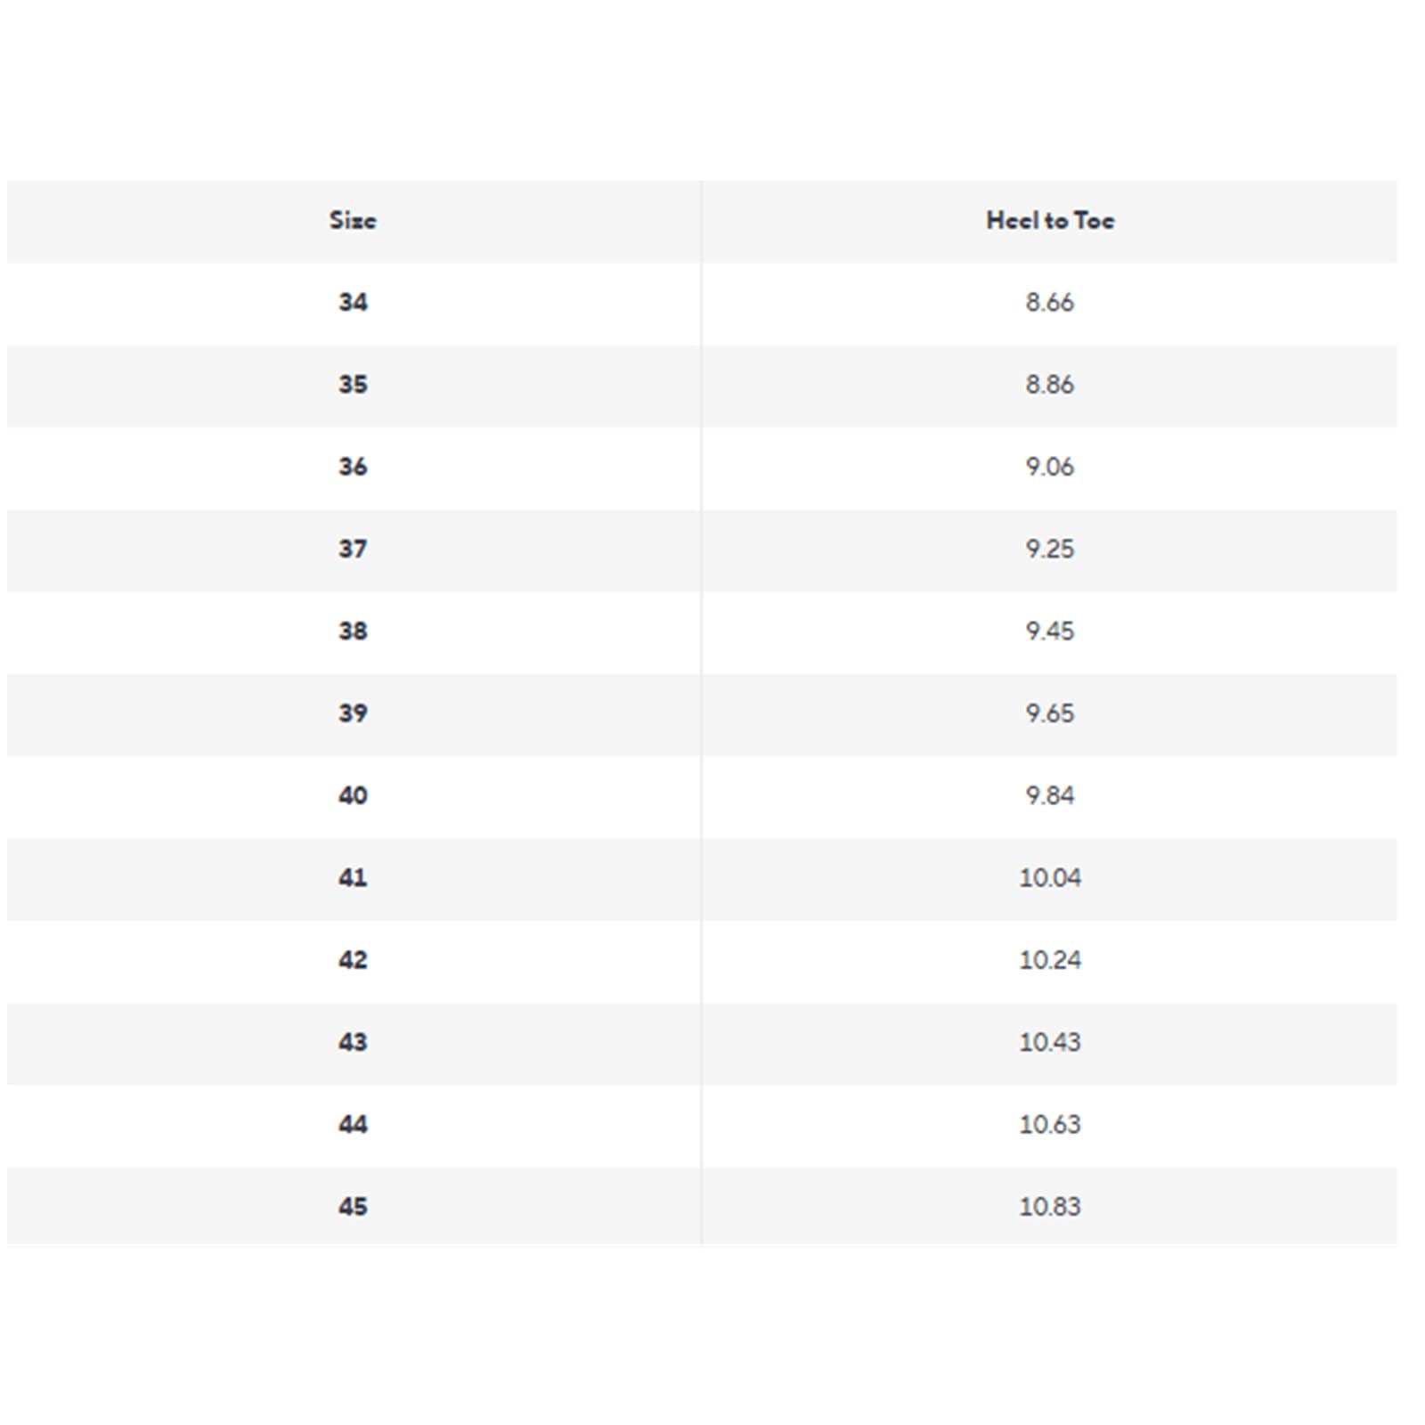Select size 38 row label

[353, 631]
